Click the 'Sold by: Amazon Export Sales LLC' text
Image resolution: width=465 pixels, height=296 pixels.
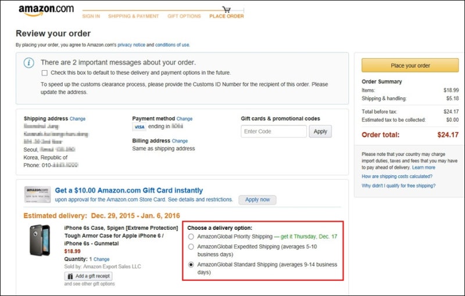click(103, 267)
